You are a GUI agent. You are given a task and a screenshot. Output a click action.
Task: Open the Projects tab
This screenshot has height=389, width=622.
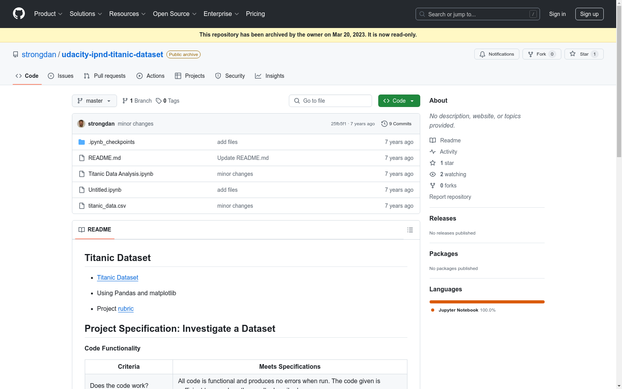tap(190, 76)
